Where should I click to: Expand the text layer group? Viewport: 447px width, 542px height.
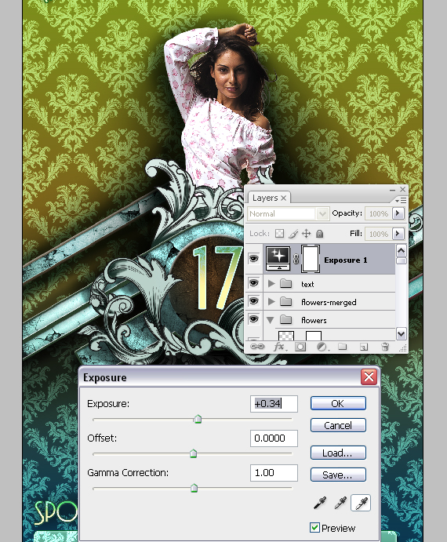coord(271,284)
